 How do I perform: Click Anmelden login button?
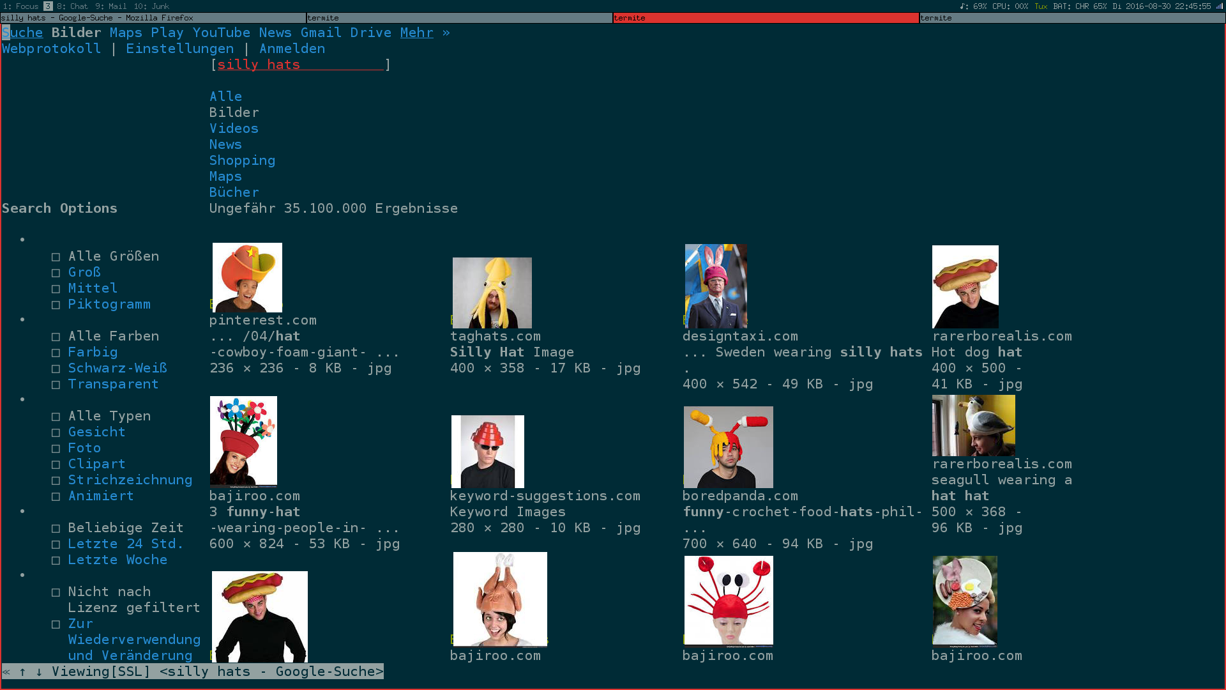[292, 48]
